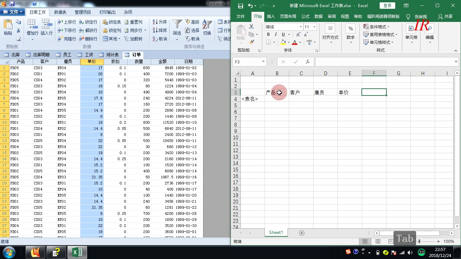
Task: Open 套用表格格式 dropdown
Action: [x=380, y=34]
